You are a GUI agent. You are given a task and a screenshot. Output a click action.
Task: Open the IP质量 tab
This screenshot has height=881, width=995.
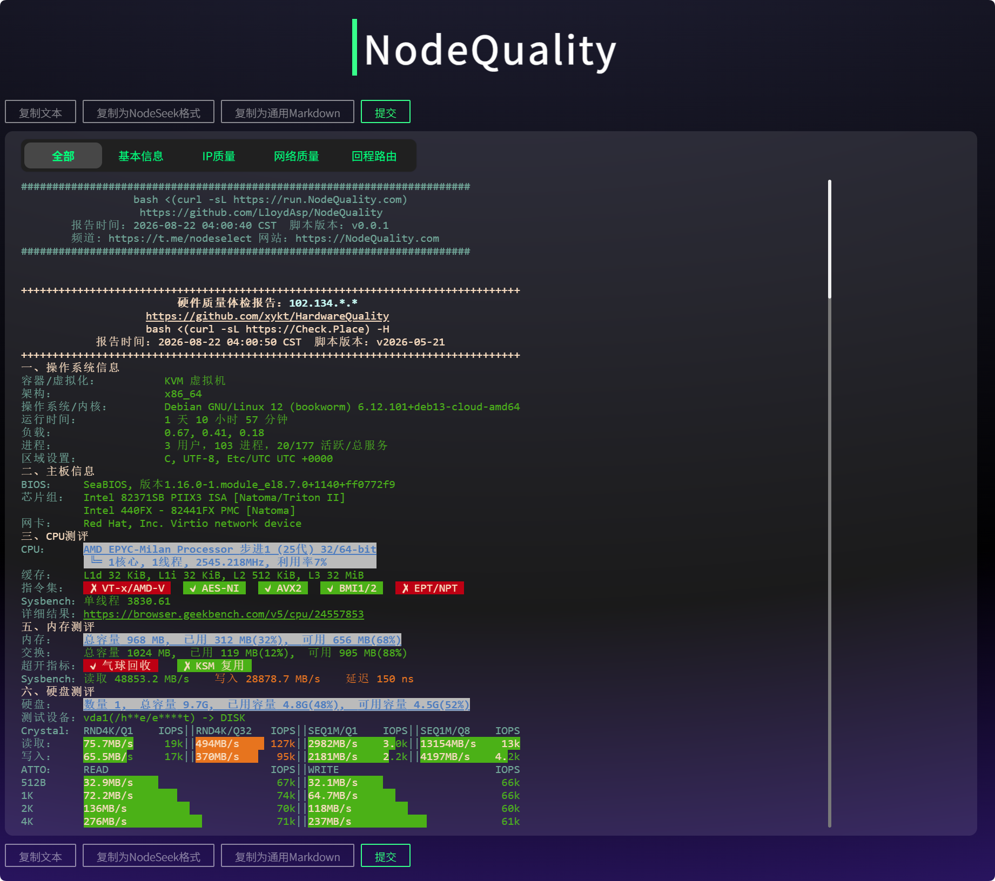(219, 156)
